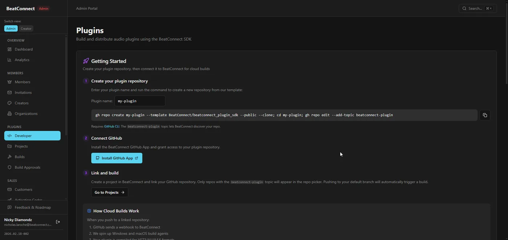
Task: Click the Members icon
Action: point(9,82)
